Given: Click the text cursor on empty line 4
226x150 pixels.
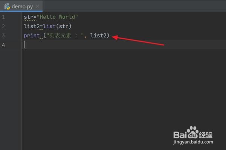Looking at the screenshot, I should [x=24, y=45].
